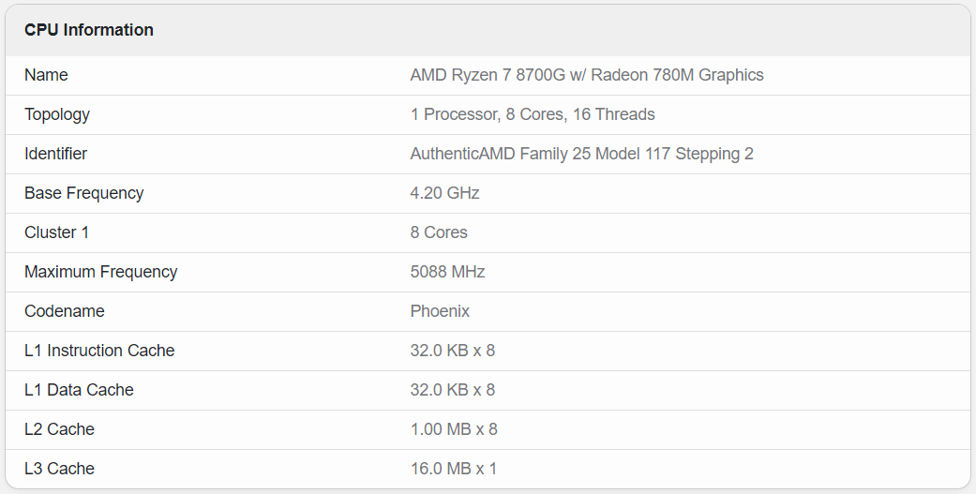This screenshot has width=976, height=494.
Task: Select the 1.00 MB x 8 value
Action: (x=454, y=429)
